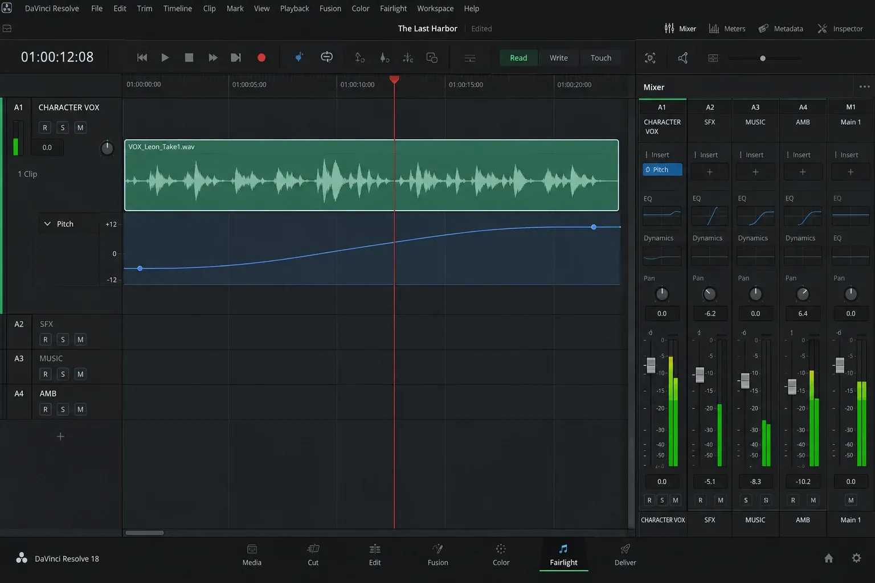Image resolution: width=875 pixels, height=583 pixels.
Task: Click the A1 track volume knob
Action: tap(107, 148)
